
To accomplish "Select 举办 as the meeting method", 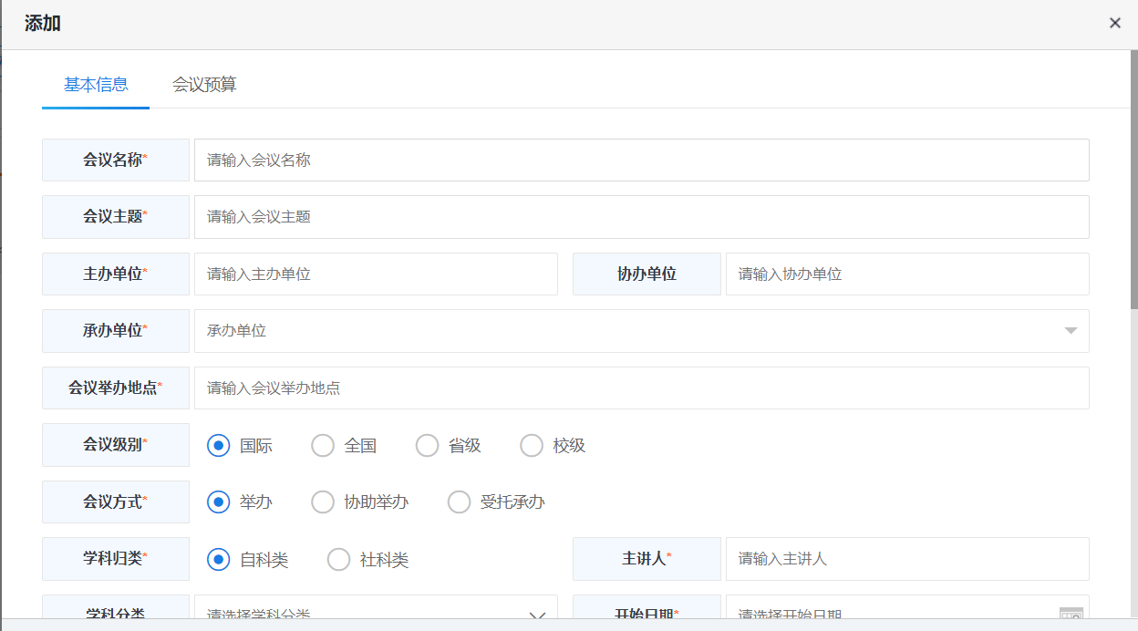I will pos(219,502).
